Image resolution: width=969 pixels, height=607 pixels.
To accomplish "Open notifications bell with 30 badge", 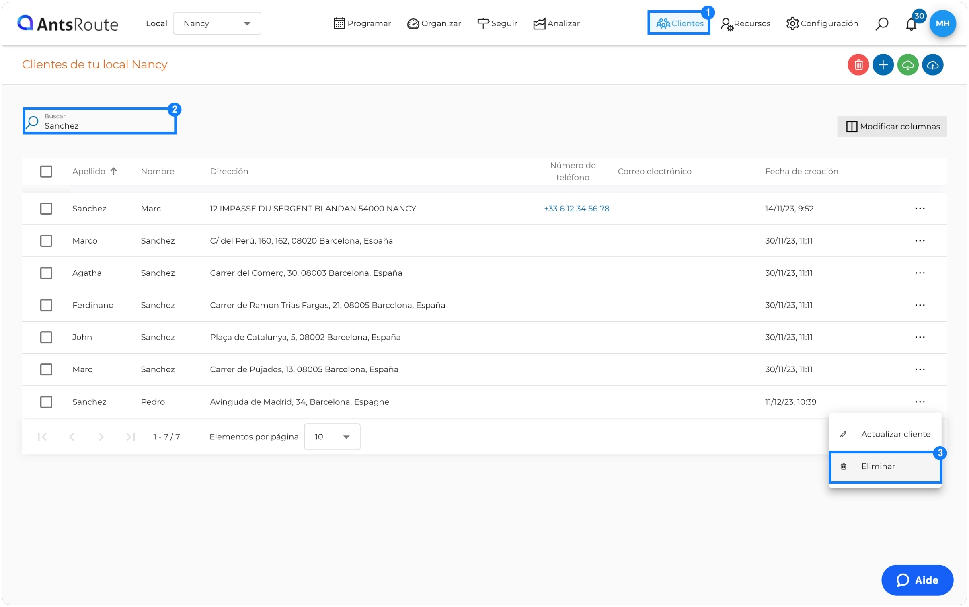I will [911, 24].
